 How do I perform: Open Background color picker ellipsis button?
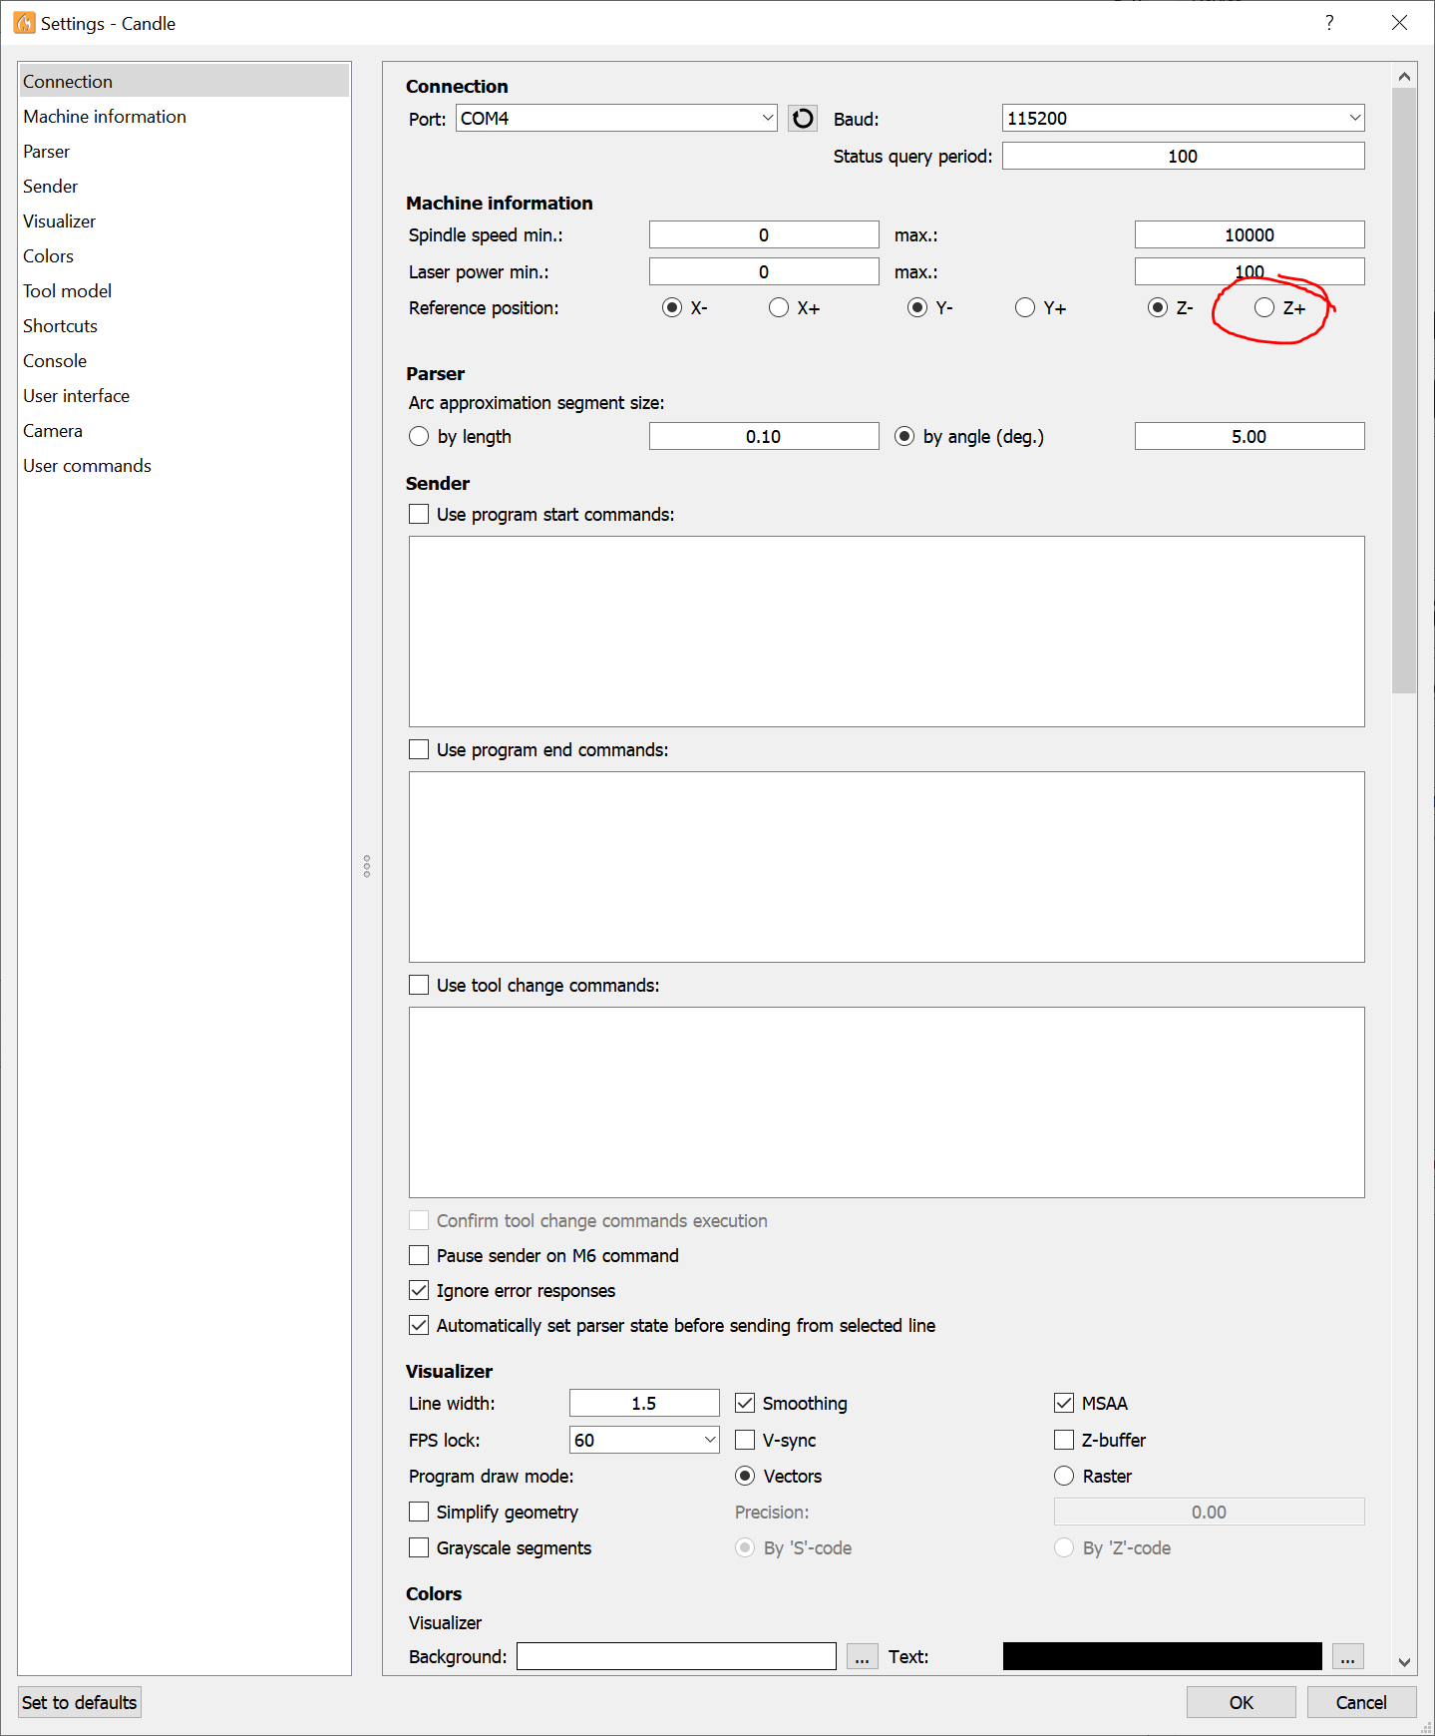(862, 1656)
